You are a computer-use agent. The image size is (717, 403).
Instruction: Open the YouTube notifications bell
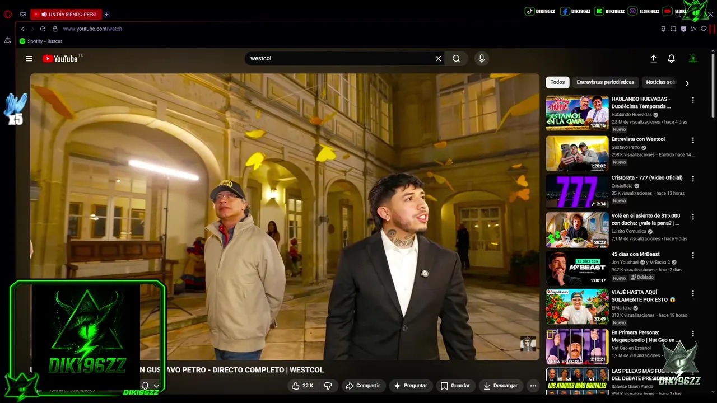tap(671, 58)
